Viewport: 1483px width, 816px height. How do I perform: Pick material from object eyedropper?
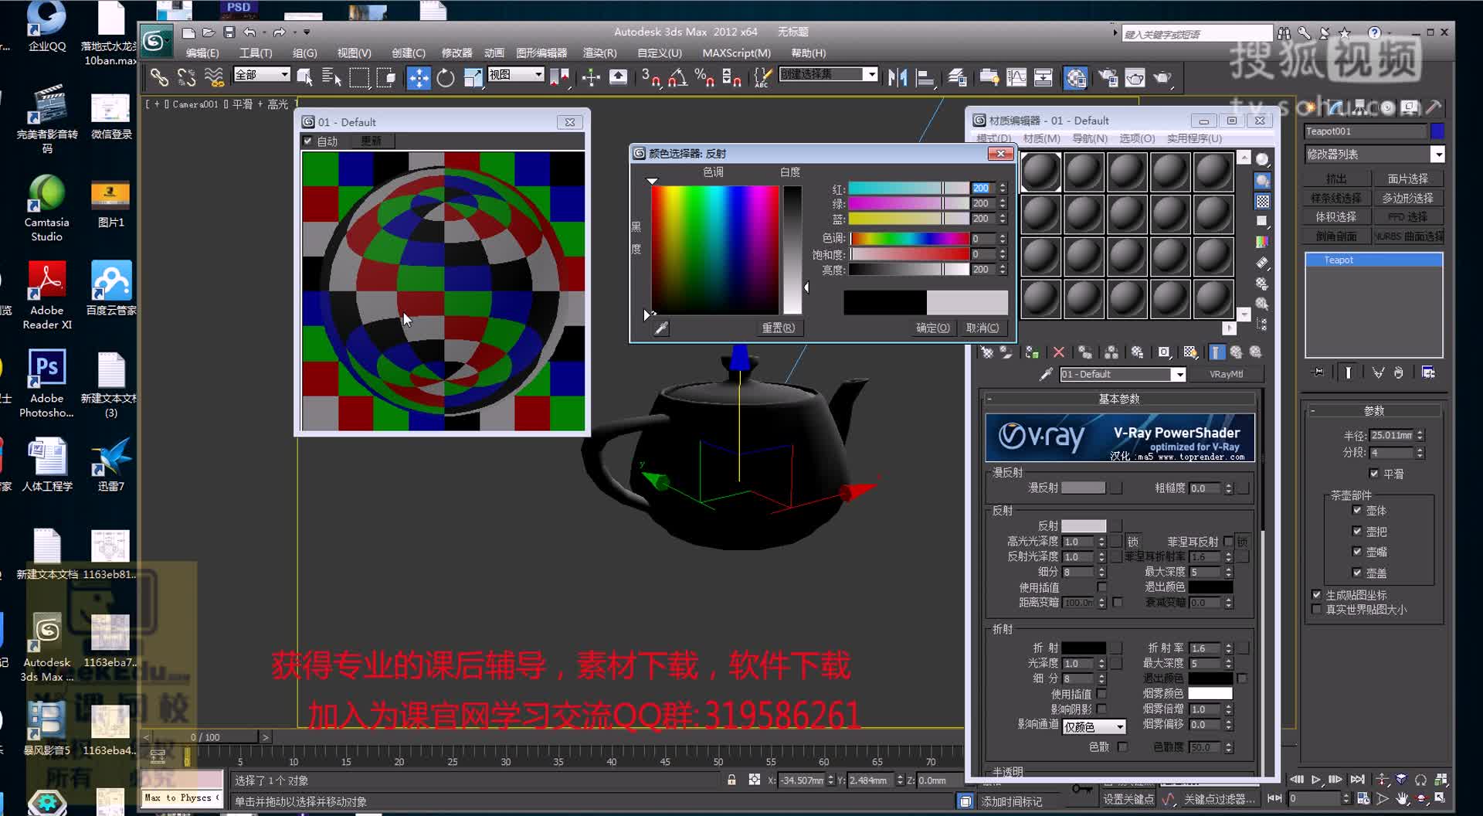coord(1046,374)
